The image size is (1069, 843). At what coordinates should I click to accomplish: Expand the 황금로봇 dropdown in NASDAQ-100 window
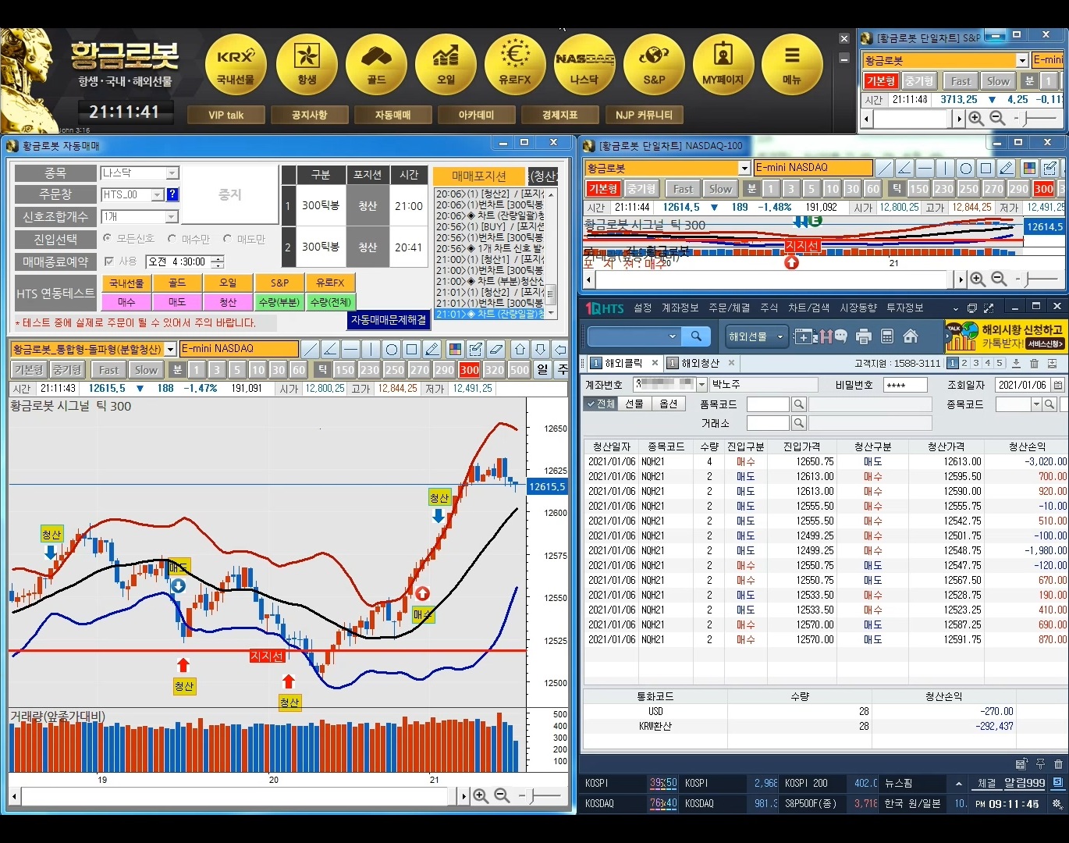(x=744, y=168)
